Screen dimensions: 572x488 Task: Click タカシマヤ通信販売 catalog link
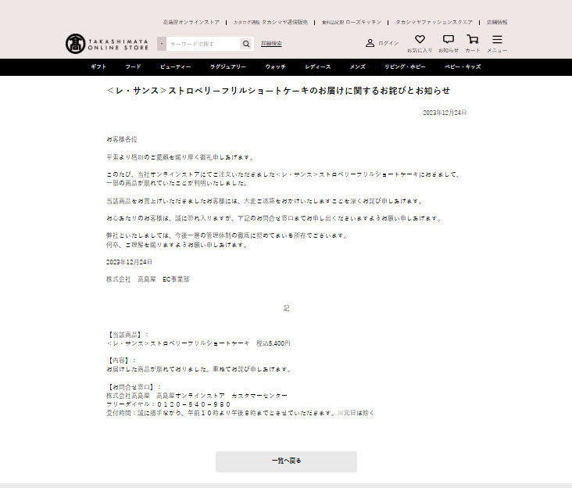(270, 22)
